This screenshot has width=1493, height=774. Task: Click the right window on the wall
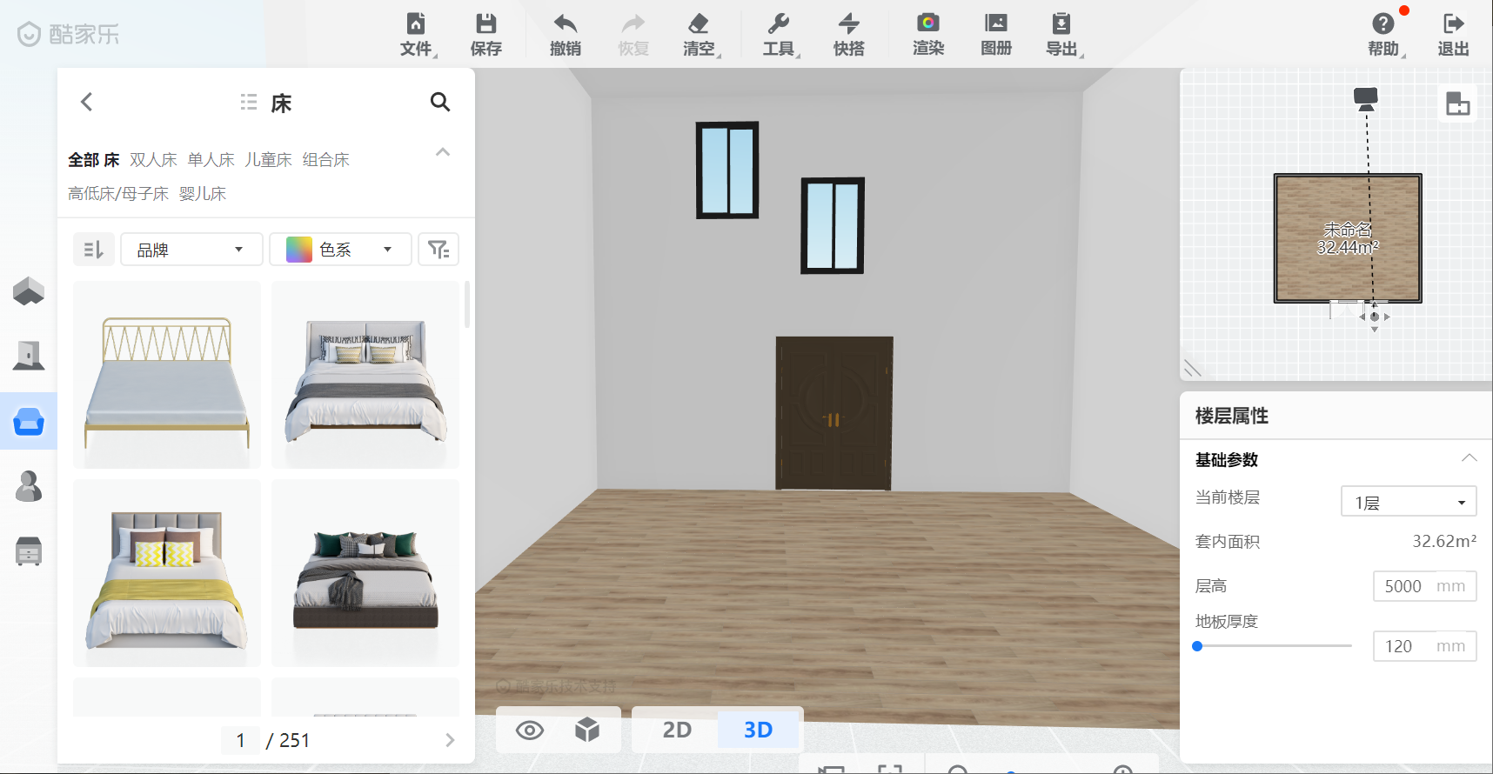[833, 225]
